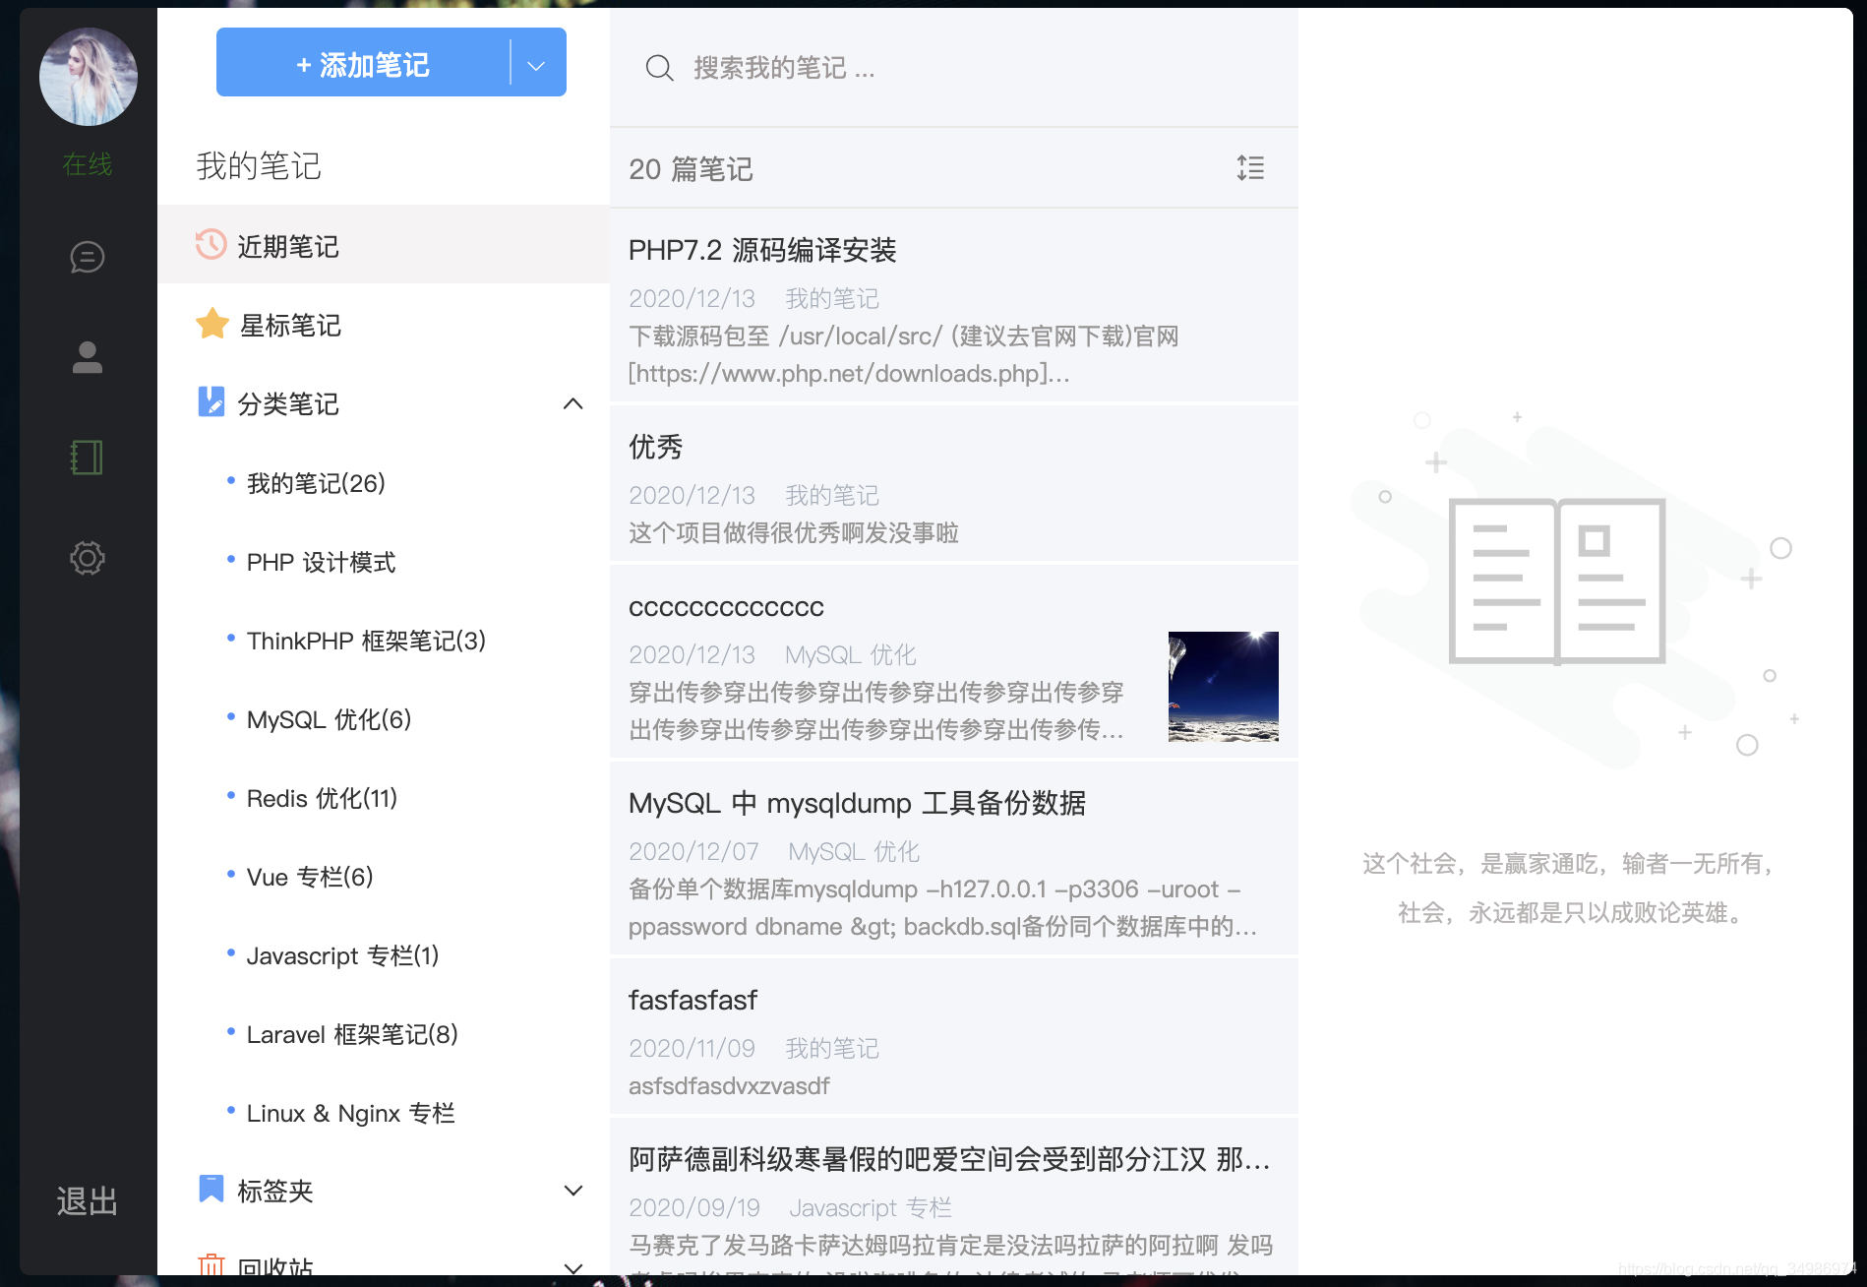This screenshot has width=1867, height=1287.
Task: Click the 退出 logout button
Action: [87, 1200]
